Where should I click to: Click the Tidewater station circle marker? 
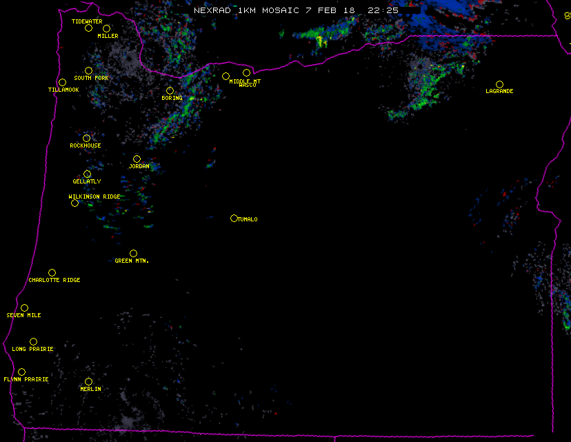coord(88,28)
